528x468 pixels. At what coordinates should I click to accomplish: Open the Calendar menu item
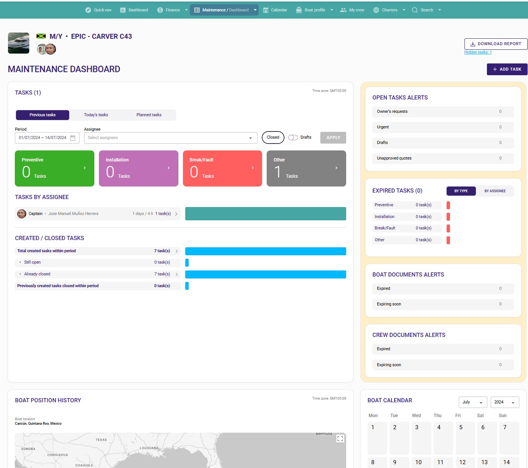275,10
